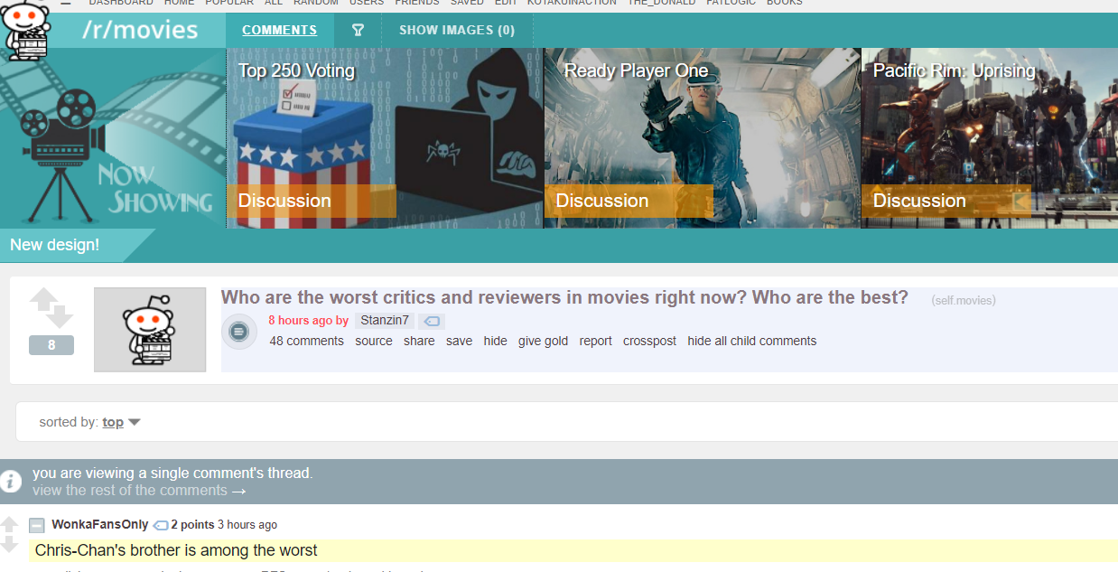Open the Top 250 Voting Discussion button
This screenshot has height=572, width=1118.
312,201
